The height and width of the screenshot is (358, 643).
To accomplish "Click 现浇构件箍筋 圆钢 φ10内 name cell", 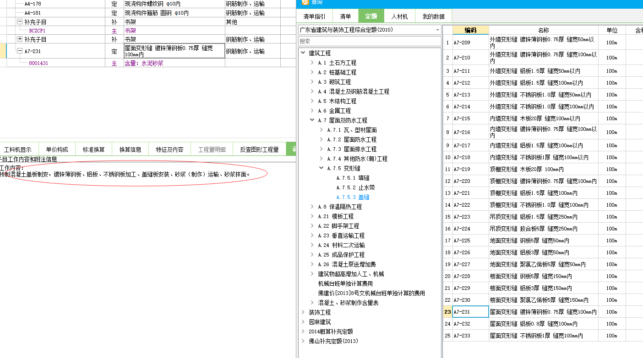I will tap(174, 13).
